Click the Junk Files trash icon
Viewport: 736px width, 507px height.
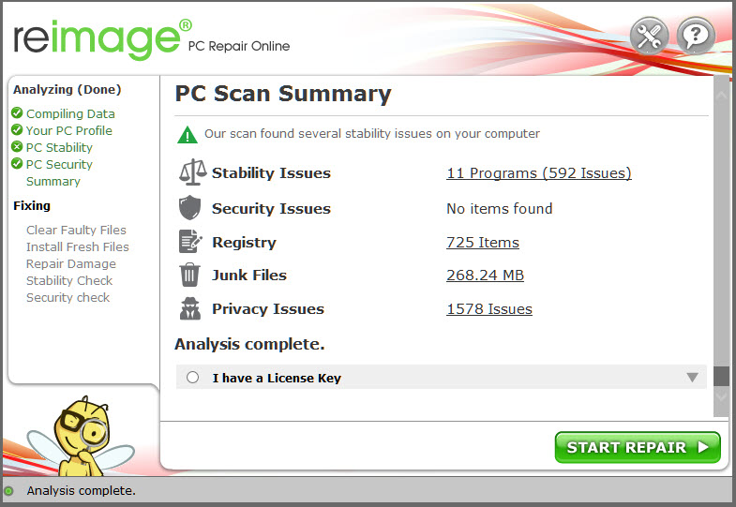[190, 276]
